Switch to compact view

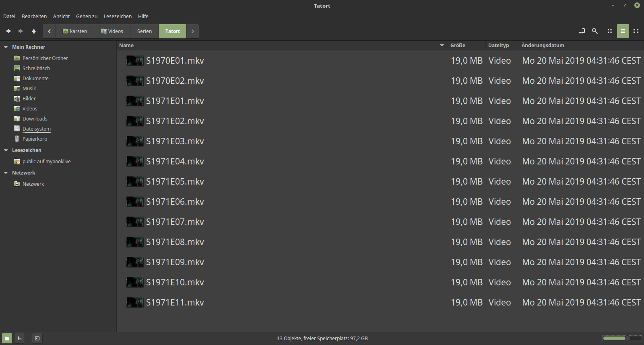pyautogui.click(x=636, y=31)
